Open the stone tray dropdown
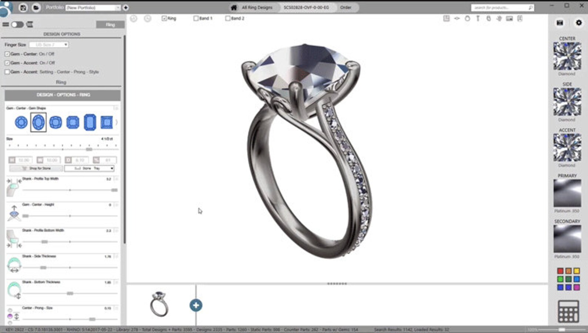 89,168
